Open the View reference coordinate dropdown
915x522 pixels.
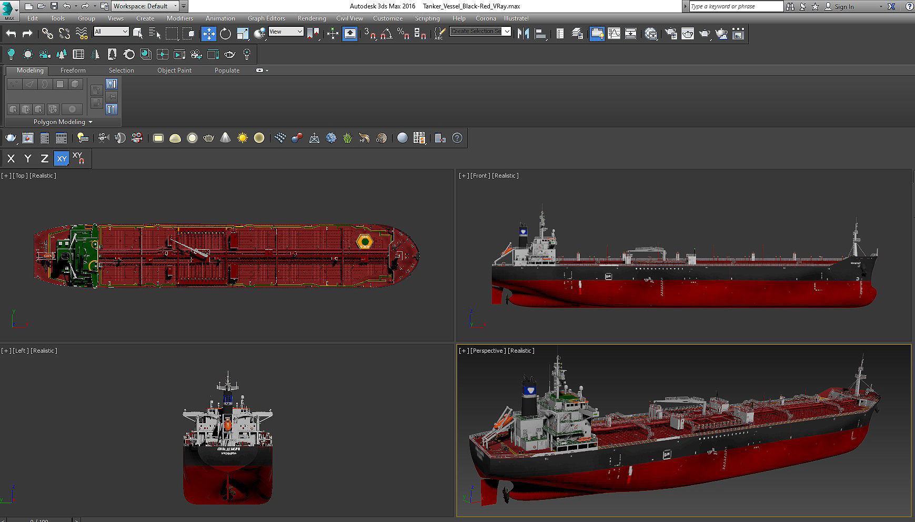coord(286,32)
